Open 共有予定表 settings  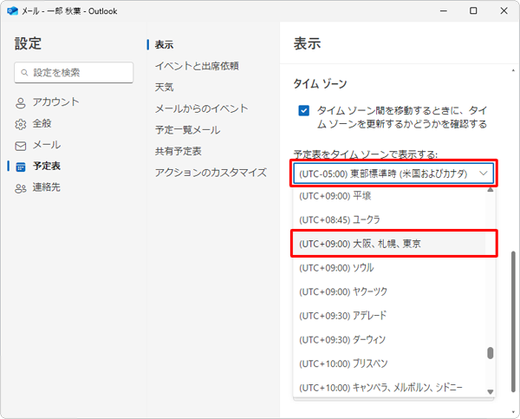[x=178, y=151]
